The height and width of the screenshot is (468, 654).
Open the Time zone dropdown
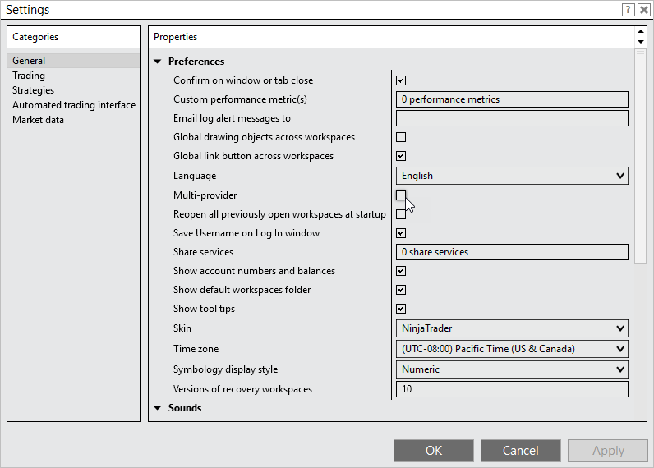point(512,349)
